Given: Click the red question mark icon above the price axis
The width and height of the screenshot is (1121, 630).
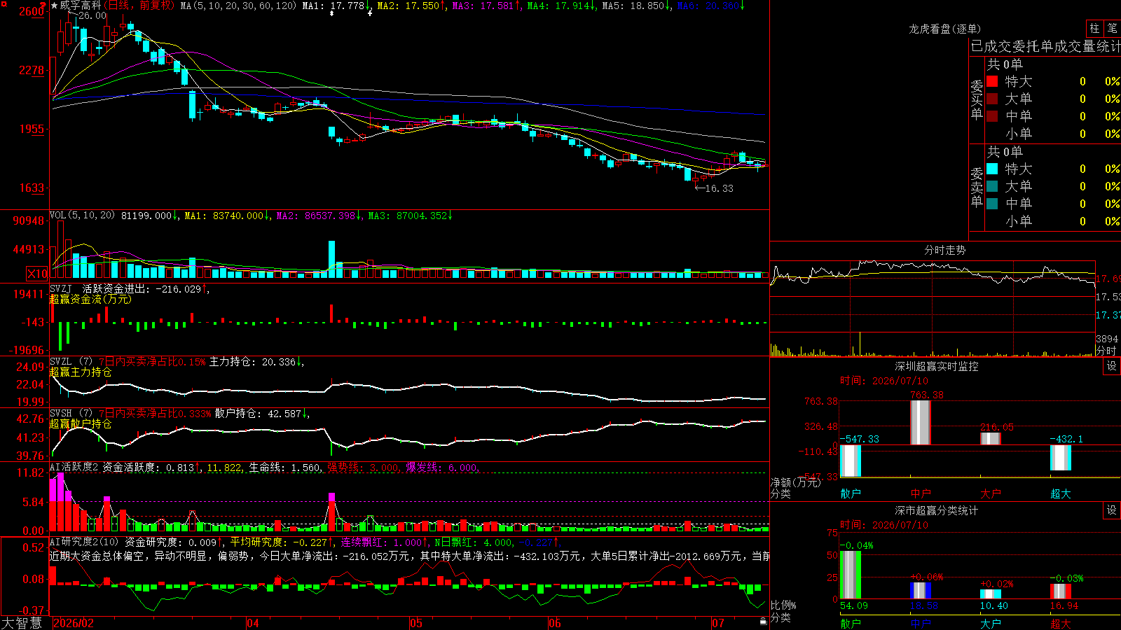Looking at the screenshot, I should (x=43, y=5).
